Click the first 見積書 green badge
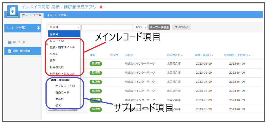 point(96,64)
